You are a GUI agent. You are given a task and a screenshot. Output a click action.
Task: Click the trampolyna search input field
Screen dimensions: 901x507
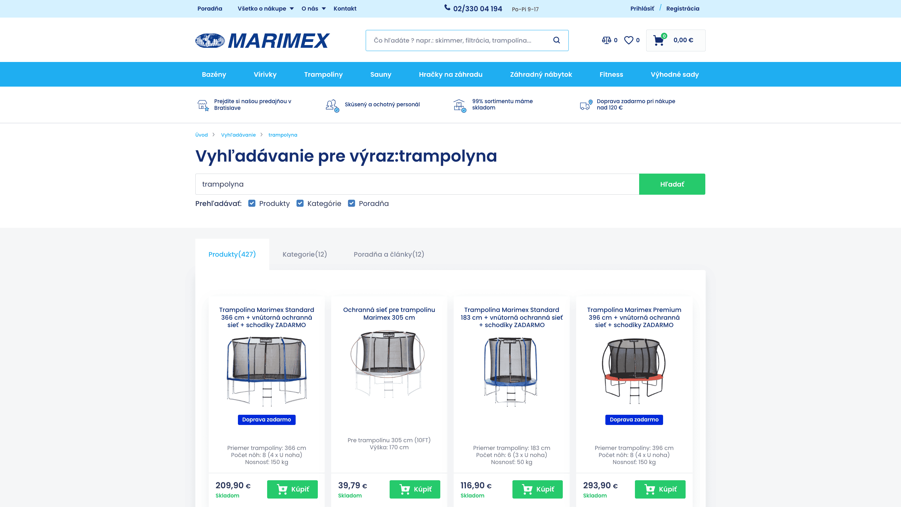point(417,184)
